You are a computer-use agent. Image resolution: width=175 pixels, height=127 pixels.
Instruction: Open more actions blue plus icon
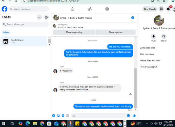tap(54, 115)
